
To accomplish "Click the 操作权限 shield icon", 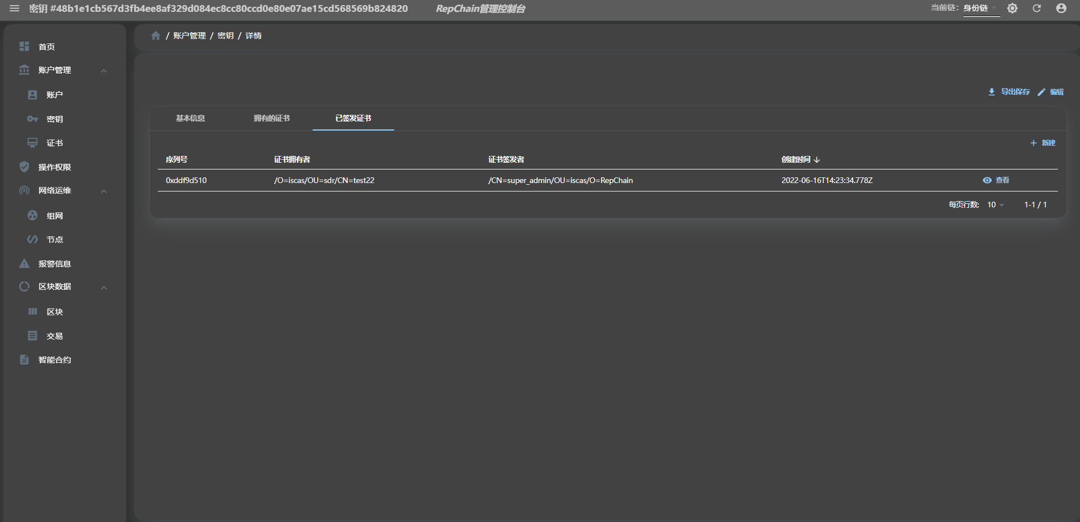I will point(24,167).
